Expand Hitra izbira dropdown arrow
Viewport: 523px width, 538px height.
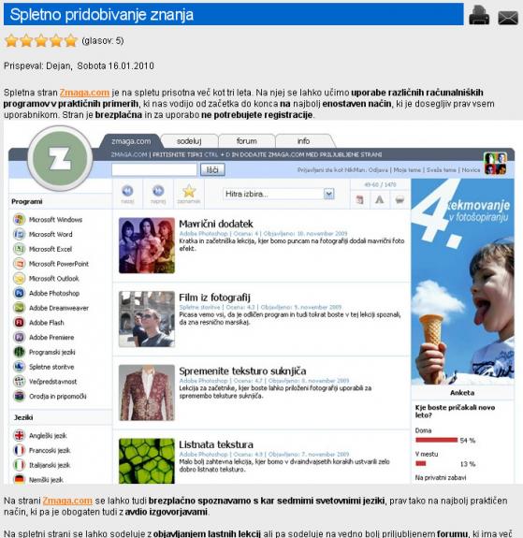point(328,194)
